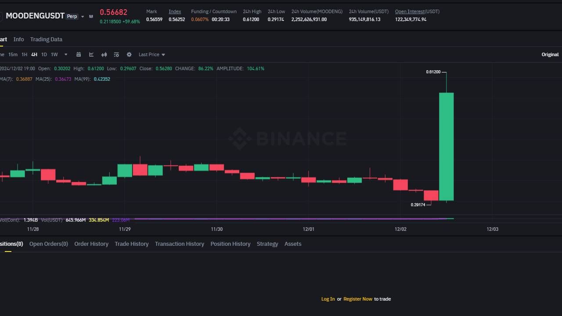Click the candle Low value 0.29607
Image resolution: width=562 pixels, height=316 pixels.
(128, 68)
